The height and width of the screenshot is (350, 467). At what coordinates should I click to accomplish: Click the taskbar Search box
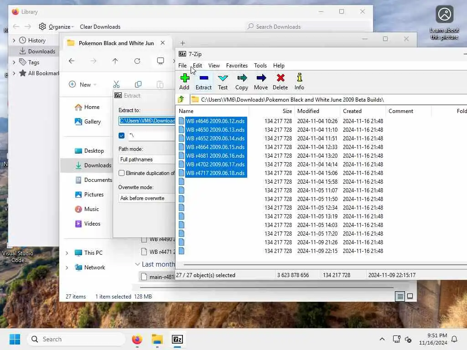coord(77,339)
